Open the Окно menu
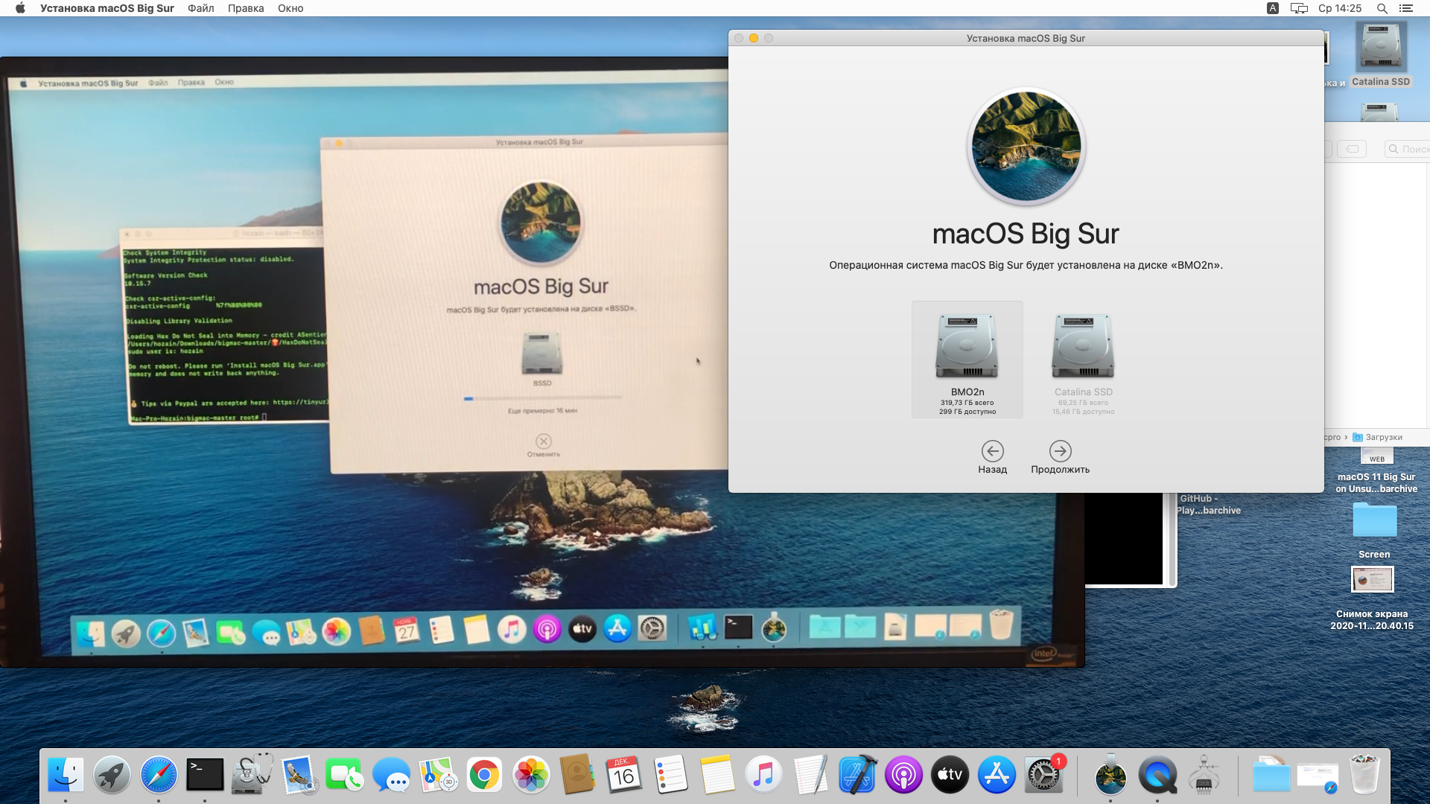The height and width of the screenshot is (804, 1430). (290, 8)
